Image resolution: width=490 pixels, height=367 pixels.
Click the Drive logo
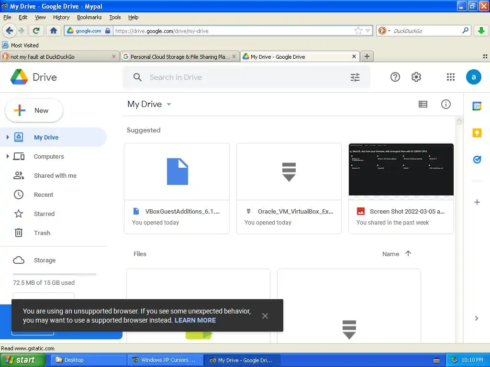point(34,77)
